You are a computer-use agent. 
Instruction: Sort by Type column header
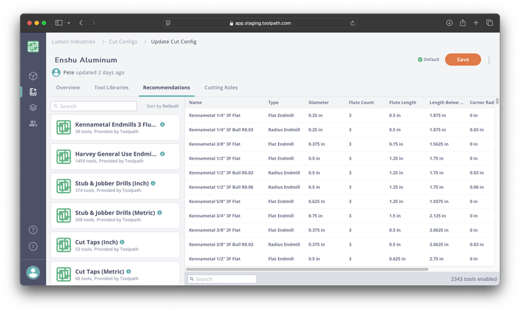273,102
